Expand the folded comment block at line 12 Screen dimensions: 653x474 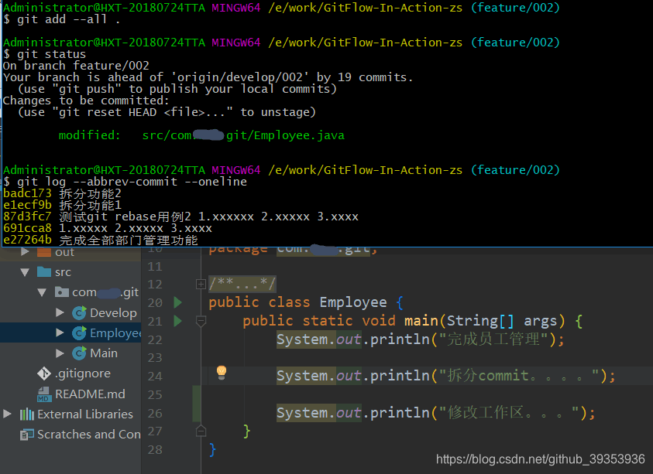[x=201, y=284]
